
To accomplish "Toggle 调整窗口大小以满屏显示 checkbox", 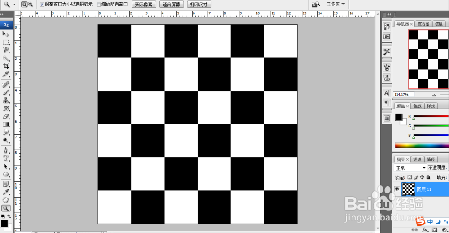I will 42,4.
